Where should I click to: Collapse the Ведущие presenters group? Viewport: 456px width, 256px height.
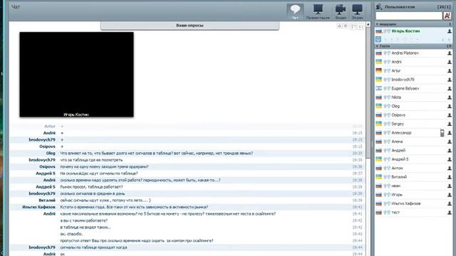pyautogui.click(x=377, y=24)
